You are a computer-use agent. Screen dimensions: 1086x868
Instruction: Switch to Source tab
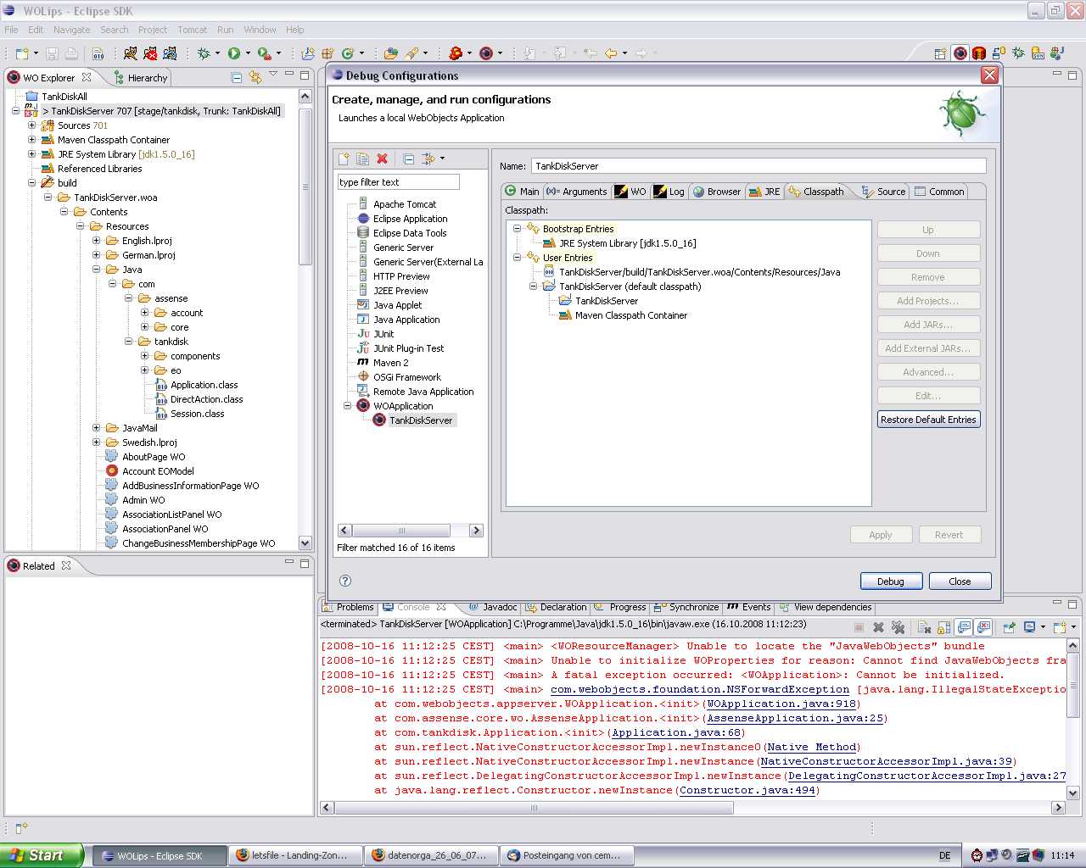(882, 192)
